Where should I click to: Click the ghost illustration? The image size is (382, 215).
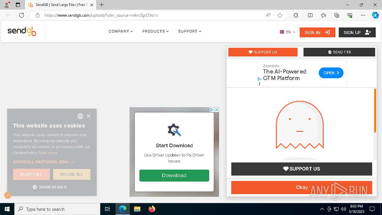point(300,125)
